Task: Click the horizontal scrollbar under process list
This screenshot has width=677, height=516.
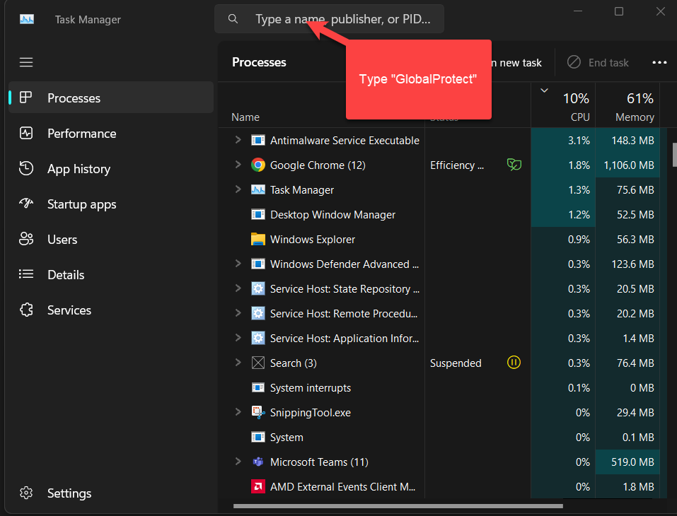Action: point(398,506)
